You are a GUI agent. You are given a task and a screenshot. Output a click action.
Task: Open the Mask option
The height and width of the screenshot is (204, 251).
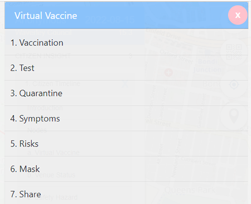[x=126, y=169]
